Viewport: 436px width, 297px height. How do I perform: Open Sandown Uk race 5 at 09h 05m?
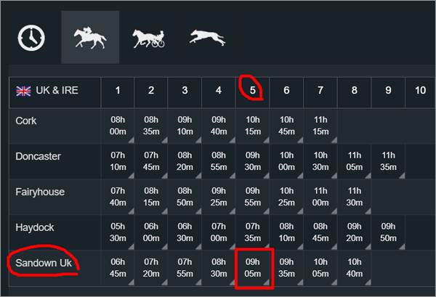pos(253,269)
